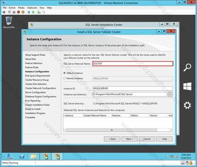
Task: Click the network icon in system tray
Action: [172, 157]
